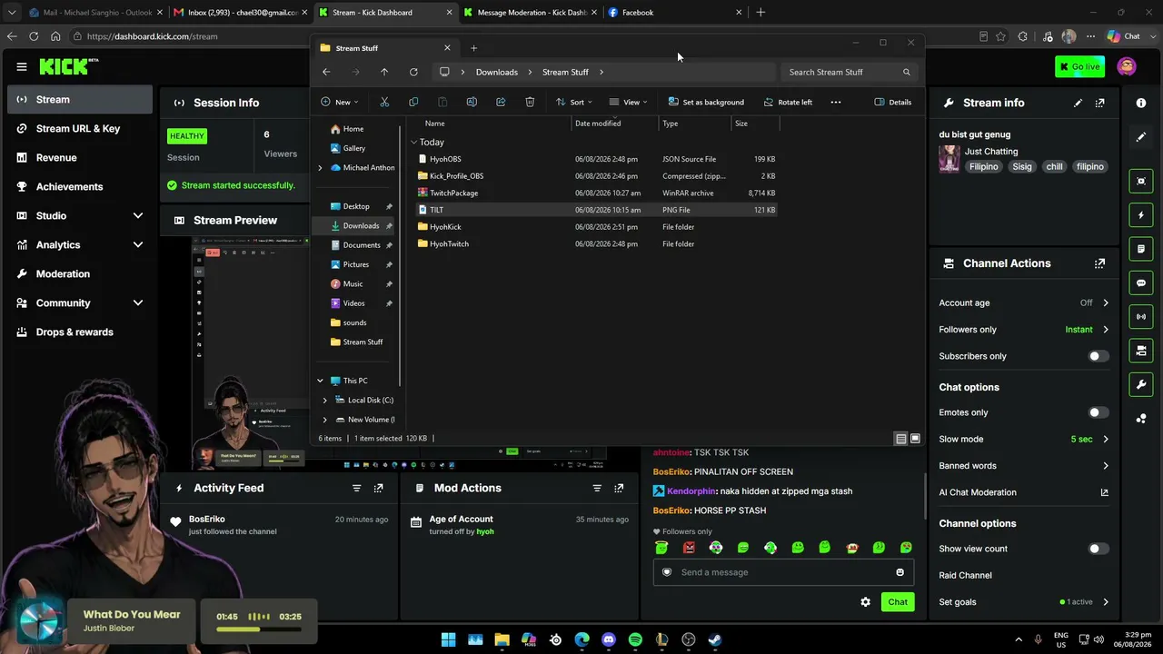Pop out the Channel Actions panel
The image size is (1163, 654).
pyautogui.click(x=1099, y=263)
